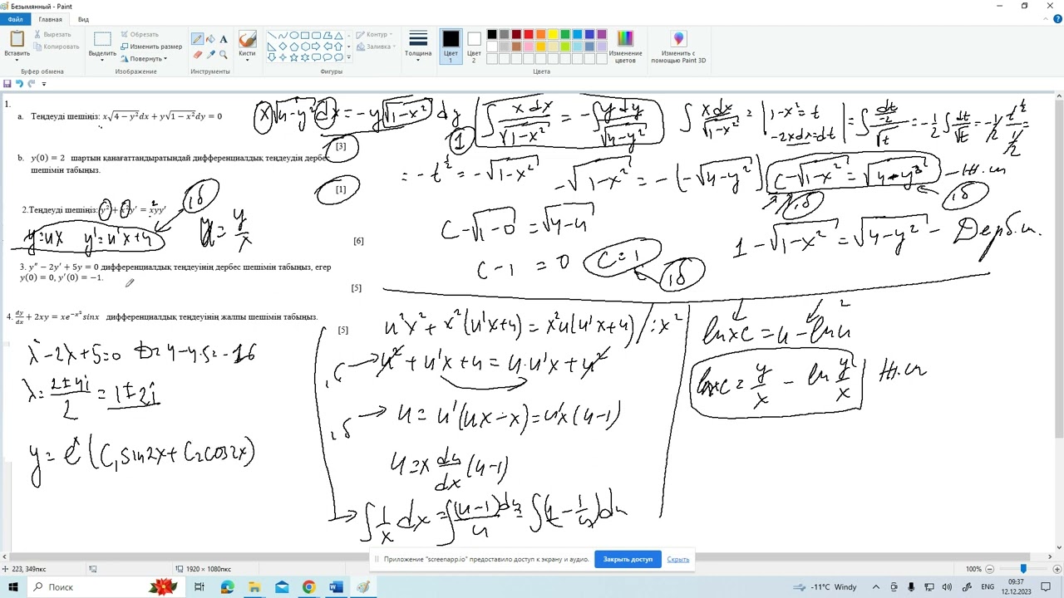
Task: Click the Save floppy icon in quick access toolbar
Action: coord(7,83)
